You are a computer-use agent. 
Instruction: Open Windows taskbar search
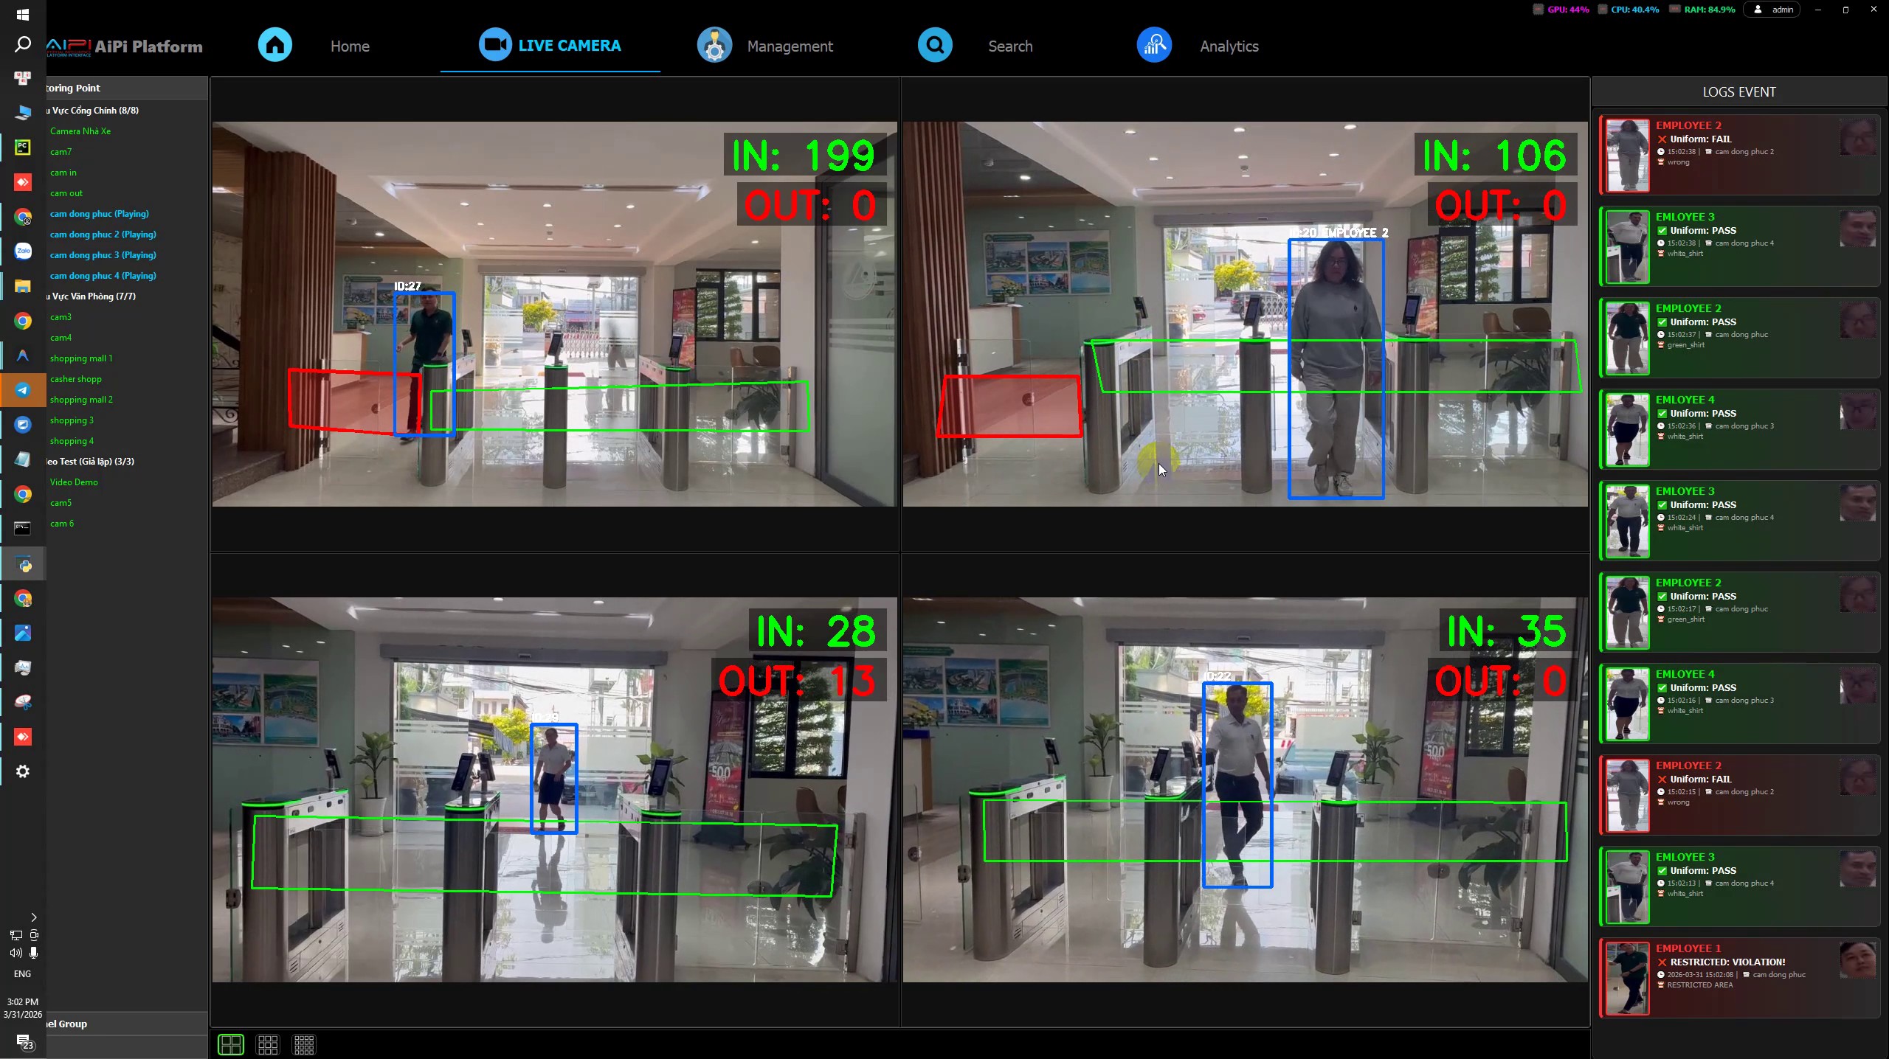pos(23,44)
